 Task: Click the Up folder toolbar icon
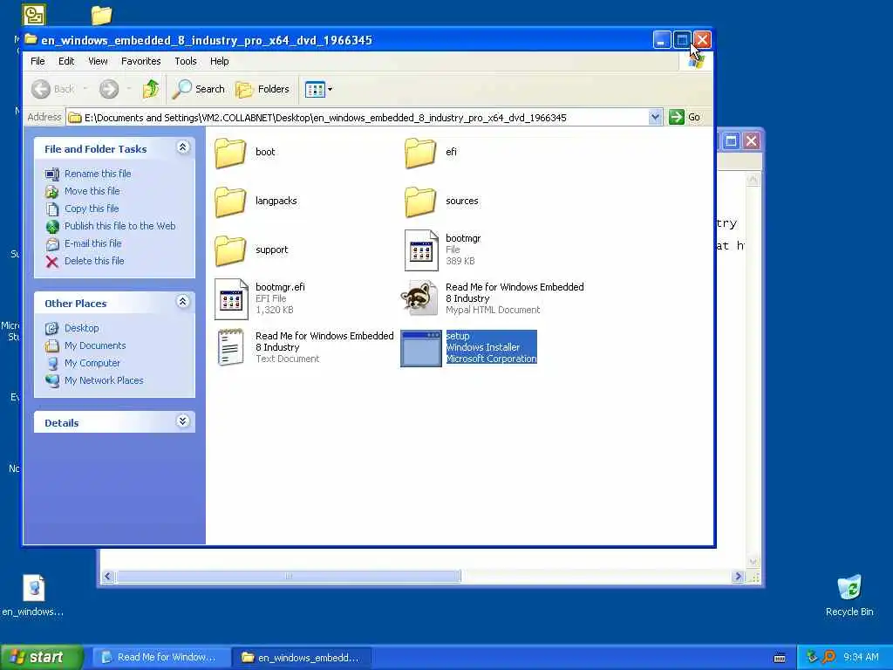coord(151,89)
